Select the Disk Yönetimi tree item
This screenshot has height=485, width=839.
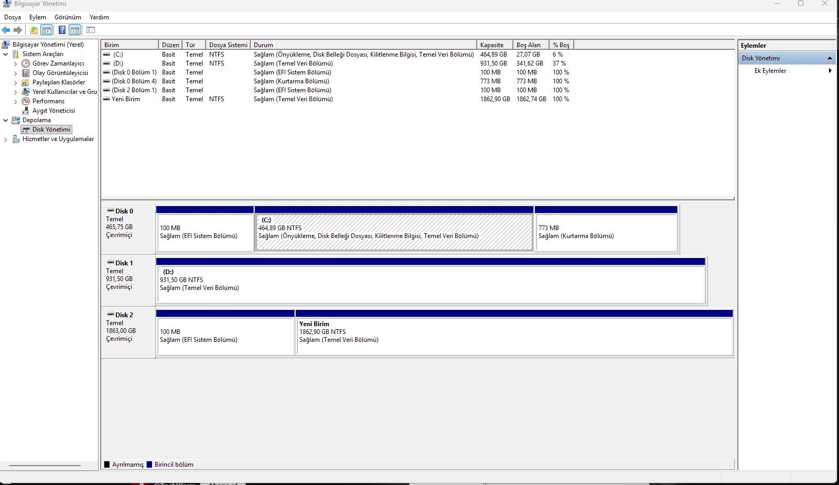tap(46, 130)
